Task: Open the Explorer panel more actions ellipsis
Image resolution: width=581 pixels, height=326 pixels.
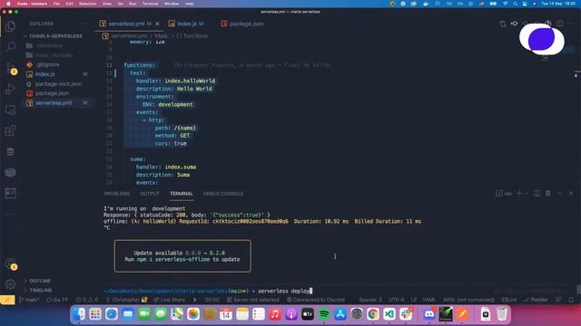Action: coord(84,24)
